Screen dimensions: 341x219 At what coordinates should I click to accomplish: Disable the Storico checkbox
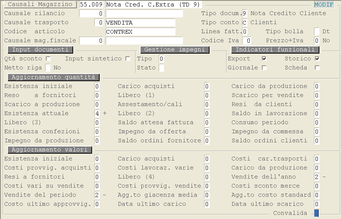pos(317,59)
